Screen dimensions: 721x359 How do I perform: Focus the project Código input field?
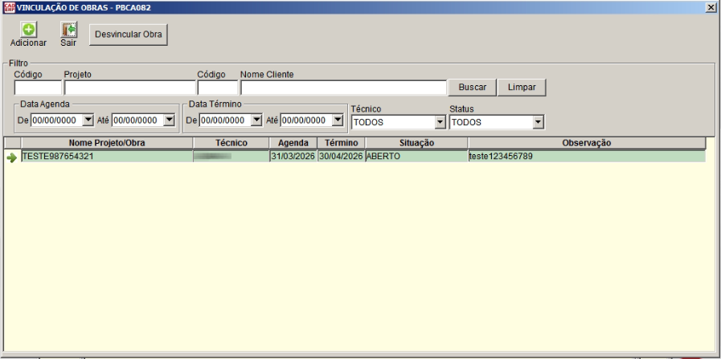pyautogui.click(x=38, y=88)
